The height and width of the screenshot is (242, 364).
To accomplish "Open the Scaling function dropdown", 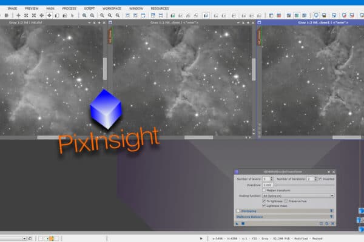I will [x=298, y=195].
